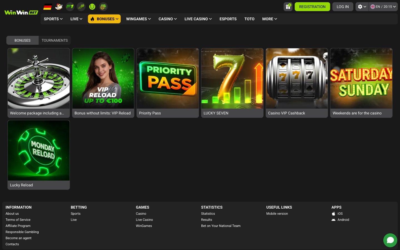
Task: Click 'Weekends are for the casino' caption
Action: pyautogui.click(x=357, y=113)
